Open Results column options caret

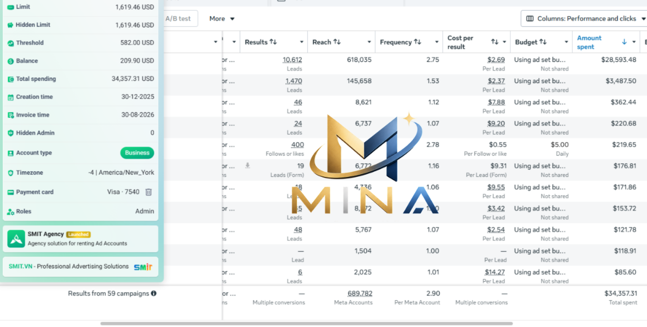tap(301, 42)
